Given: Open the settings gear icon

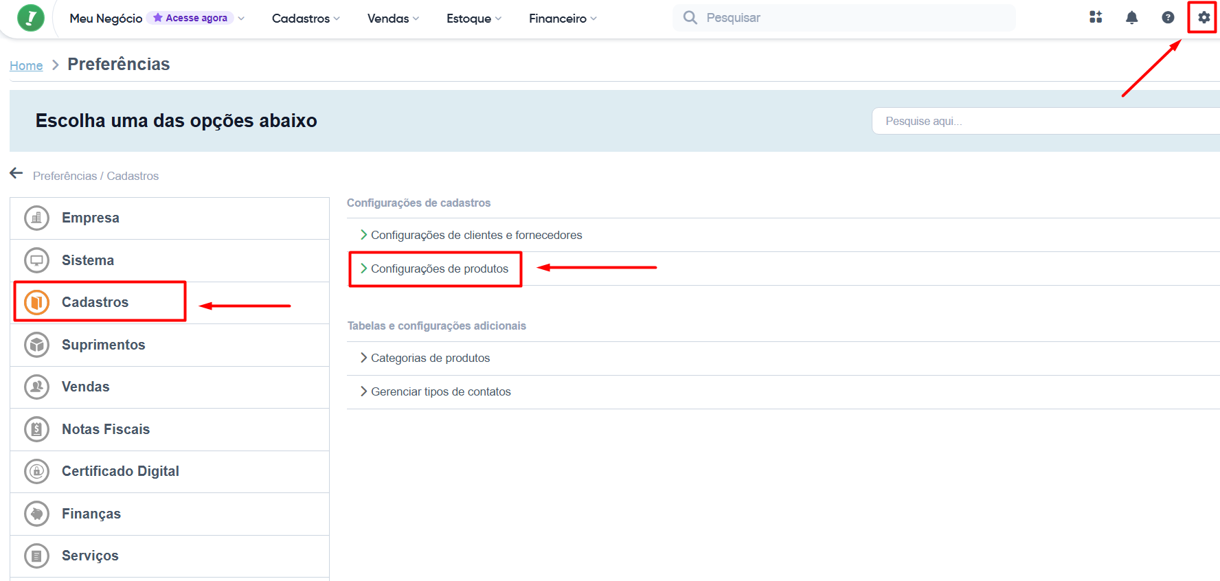Looking at the screenshot, I should coord(1204,18).
